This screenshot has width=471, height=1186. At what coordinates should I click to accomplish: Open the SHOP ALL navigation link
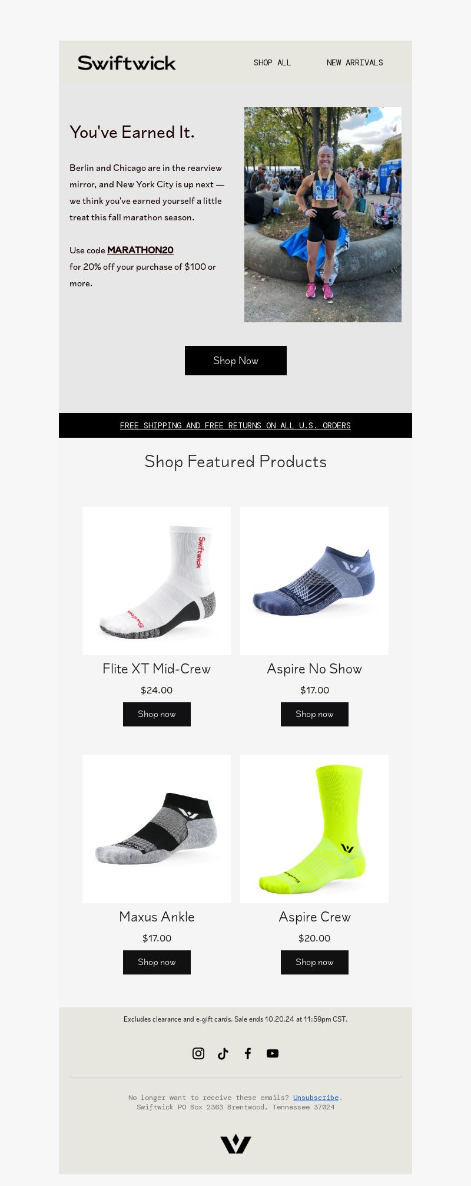coord(272,62)
